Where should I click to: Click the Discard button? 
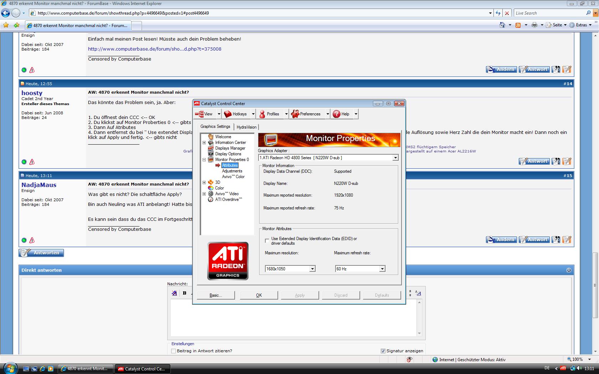(341, 295)
